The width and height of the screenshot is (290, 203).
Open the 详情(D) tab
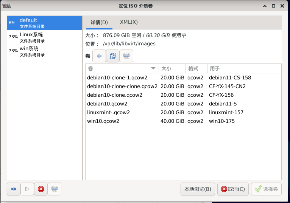click(99, 22)
